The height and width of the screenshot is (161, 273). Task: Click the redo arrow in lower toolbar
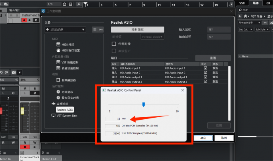coord(6,72)
